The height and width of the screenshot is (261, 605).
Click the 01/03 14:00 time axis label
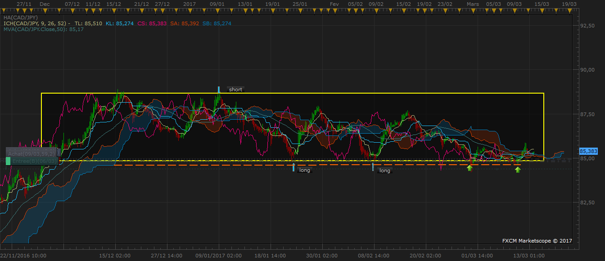click(478, 255)
